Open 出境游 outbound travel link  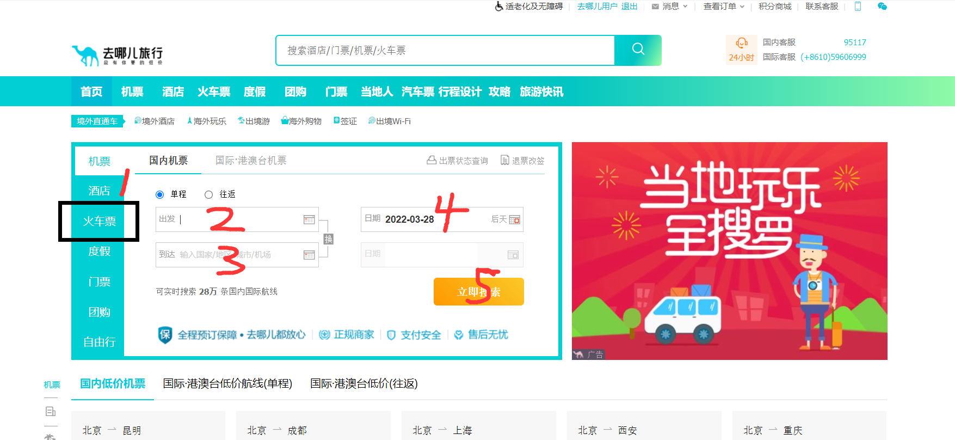click(254, 121)
